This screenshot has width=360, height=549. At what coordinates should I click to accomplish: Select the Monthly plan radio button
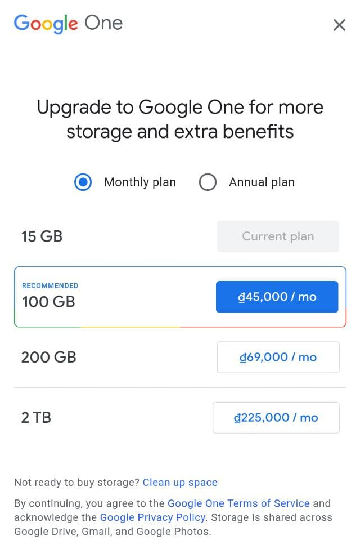point(83,182)
